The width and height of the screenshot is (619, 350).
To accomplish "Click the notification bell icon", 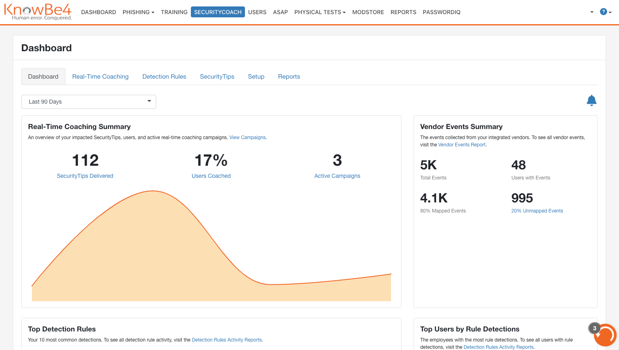I will pyautogui.click(x=591, y=100).
